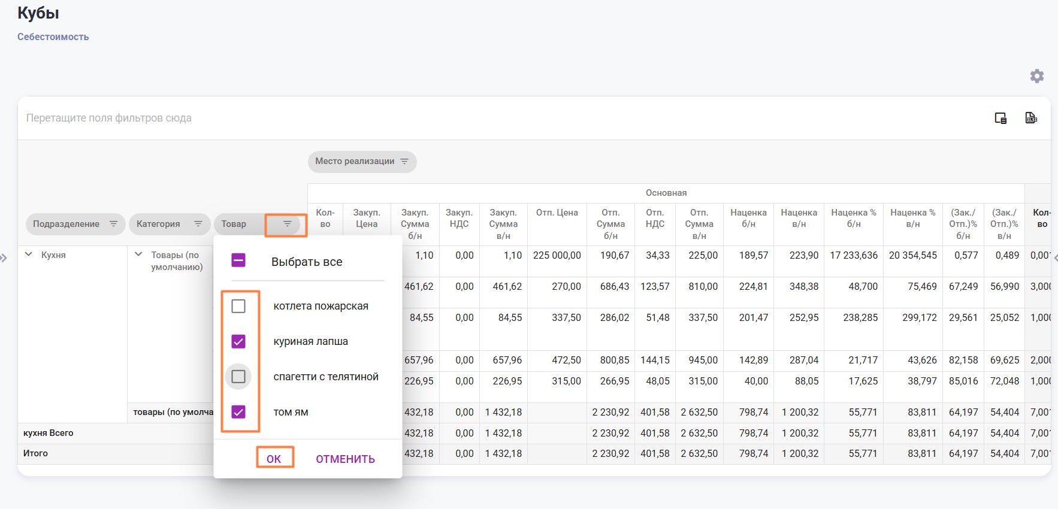The width and height of the screenshot is (1058, 509).
Task: Open filter icon on Место реализации
Action: [x=404, y=162]
